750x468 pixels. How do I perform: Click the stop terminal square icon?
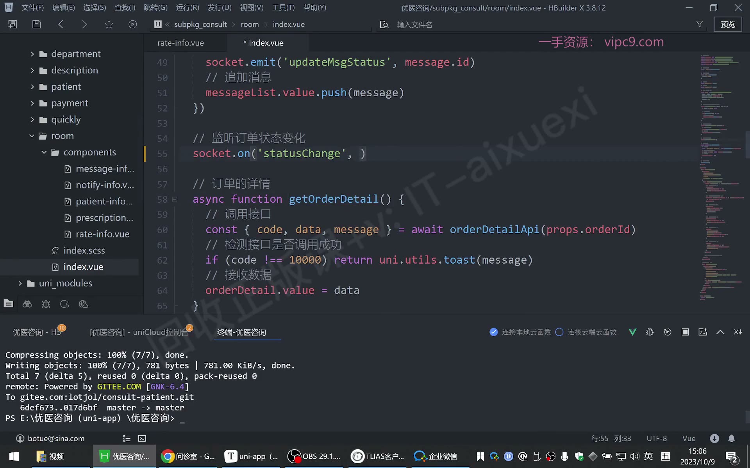[x=685, y=332]
